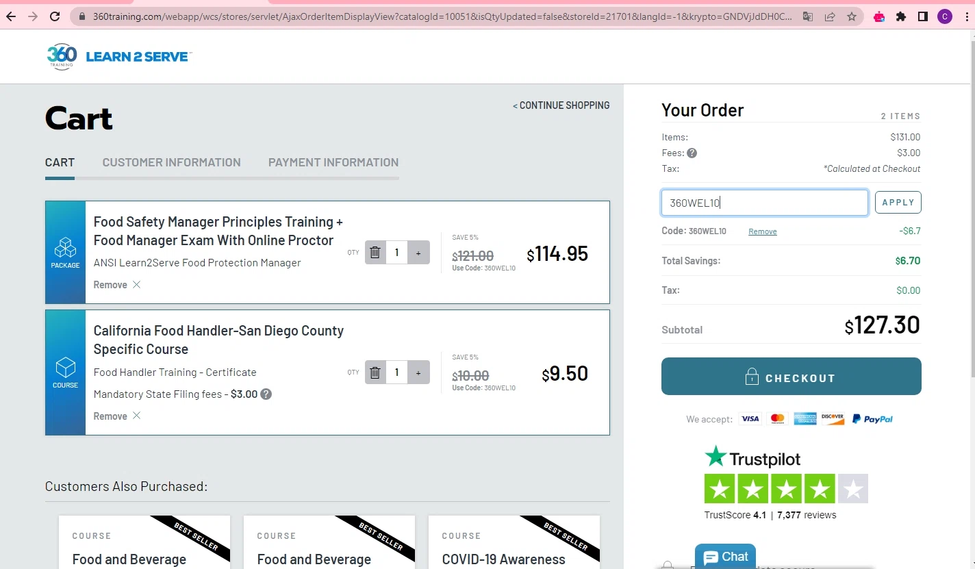Click '7,377 reviews' text

tap(807, 515)
